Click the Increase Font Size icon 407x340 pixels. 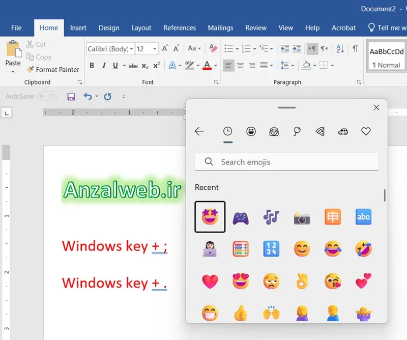tap(165, 48)
